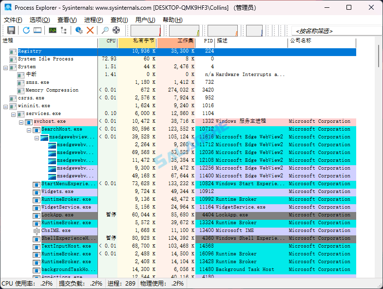Toggle the process tree view icon

coord(64,30)
